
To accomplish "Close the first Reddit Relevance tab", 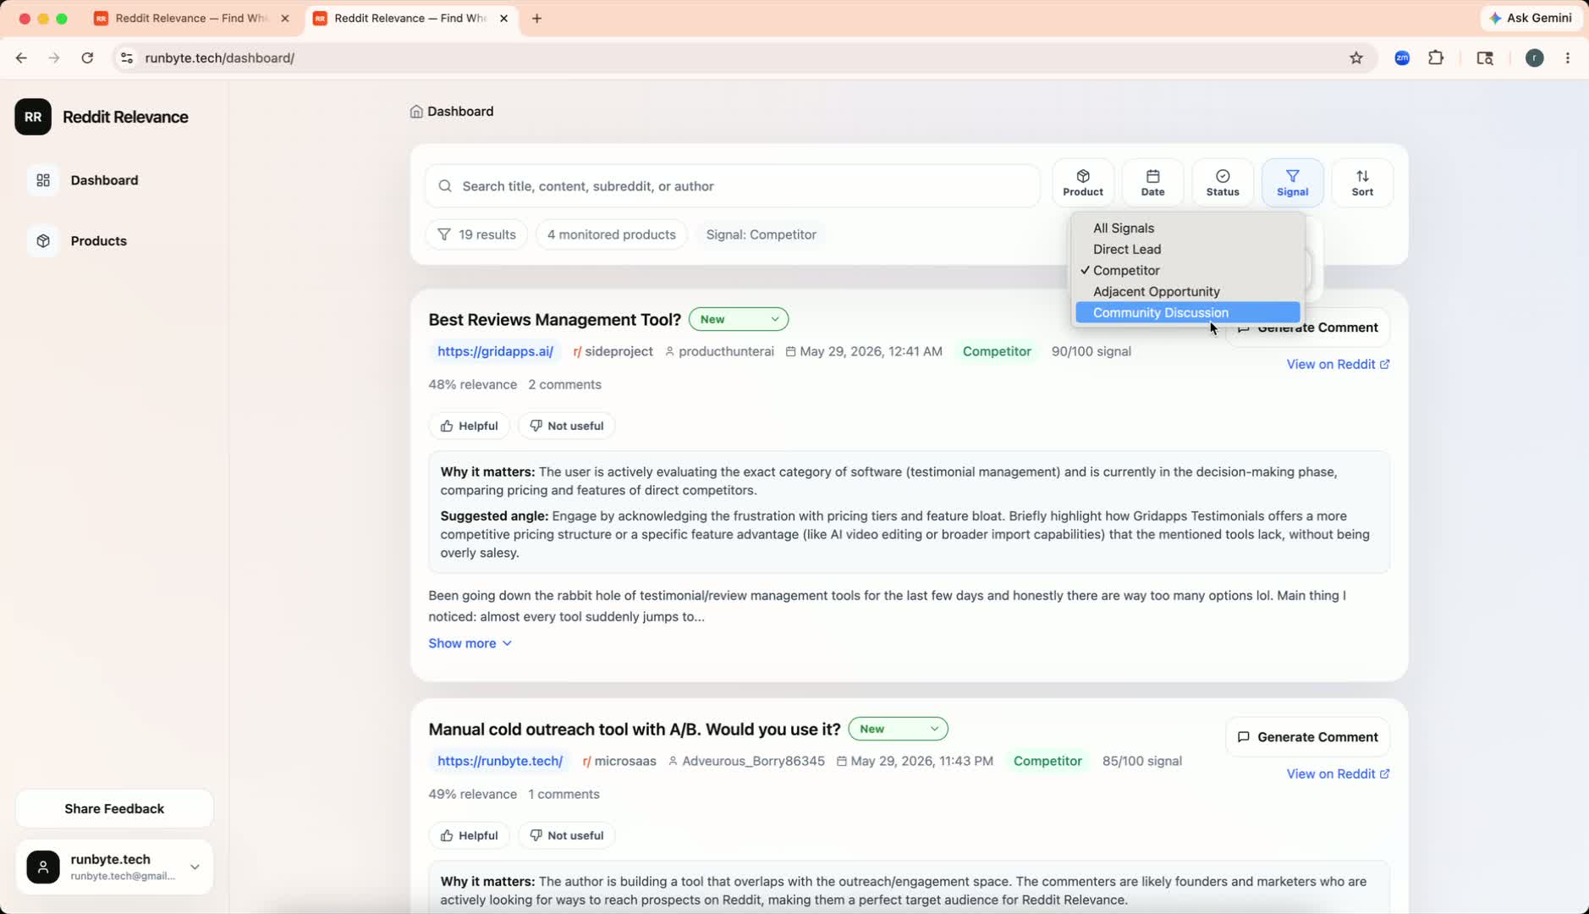I will click(x=285, y=18).
